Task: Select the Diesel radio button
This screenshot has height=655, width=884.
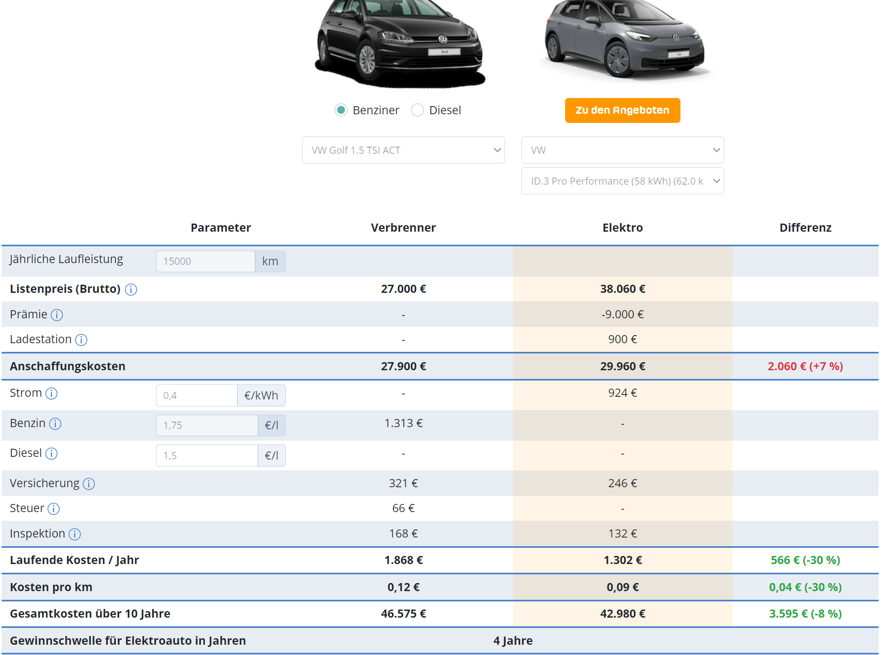Action: coord(417,110)
